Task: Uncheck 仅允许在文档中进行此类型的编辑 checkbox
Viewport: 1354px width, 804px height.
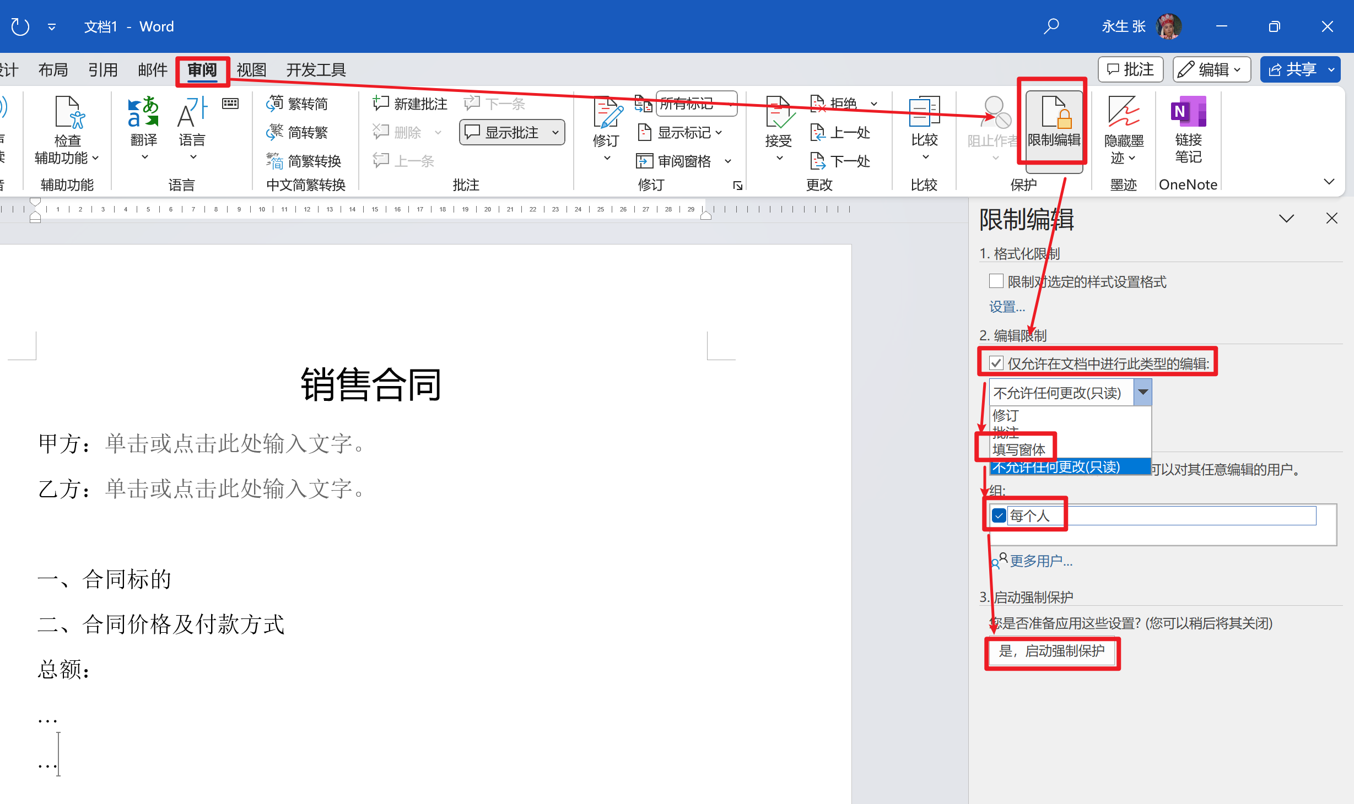Action: [x=996, y=363]
